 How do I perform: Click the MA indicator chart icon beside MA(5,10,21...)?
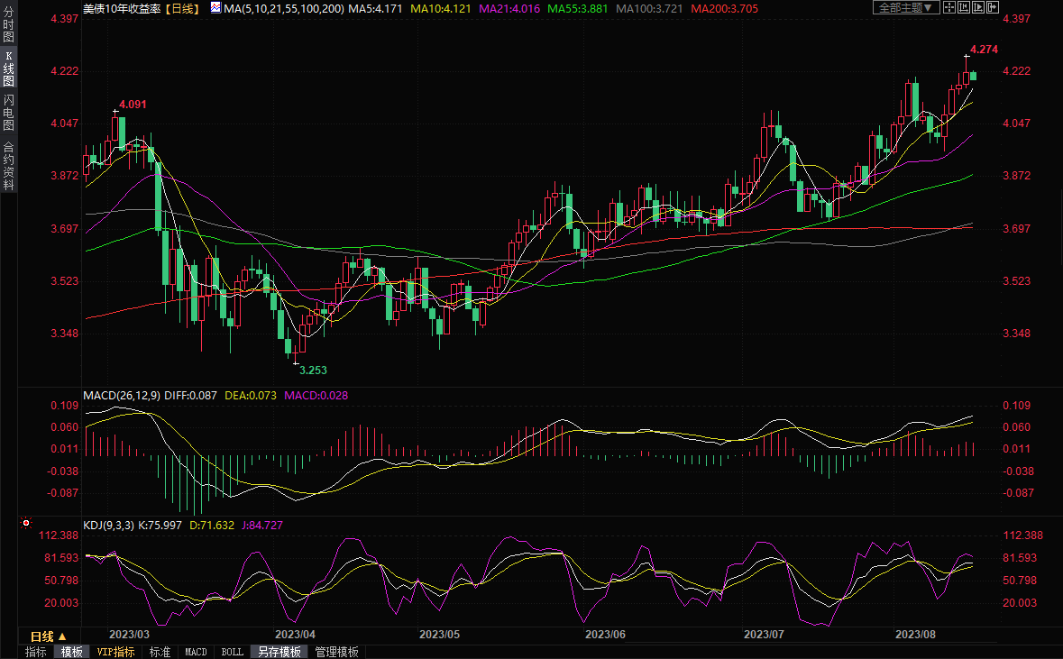(215, 7)
